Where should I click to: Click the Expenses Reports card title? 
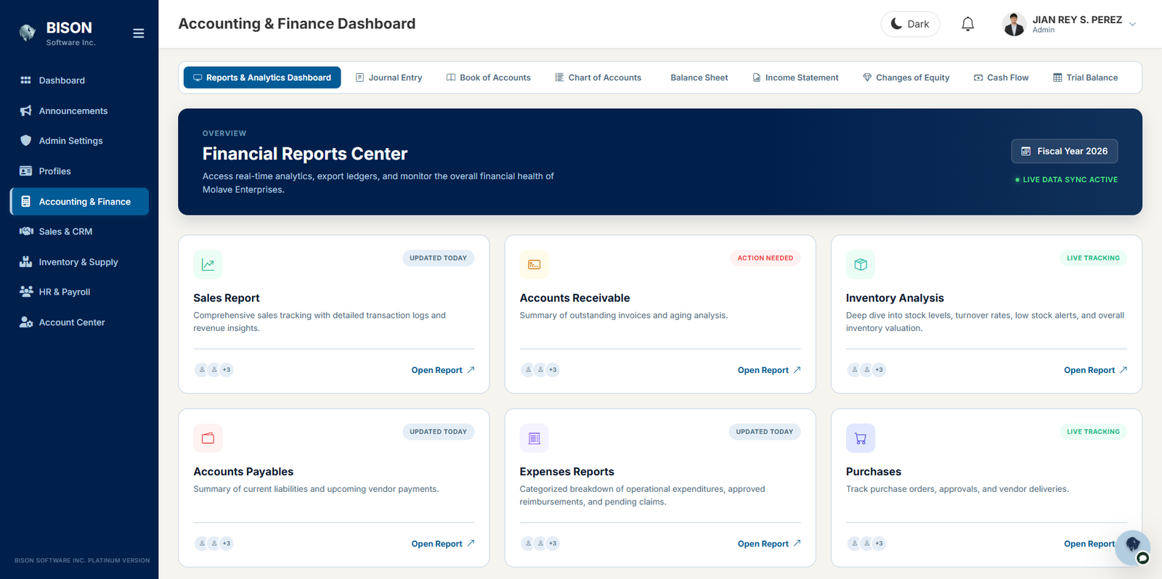(566, 472)
